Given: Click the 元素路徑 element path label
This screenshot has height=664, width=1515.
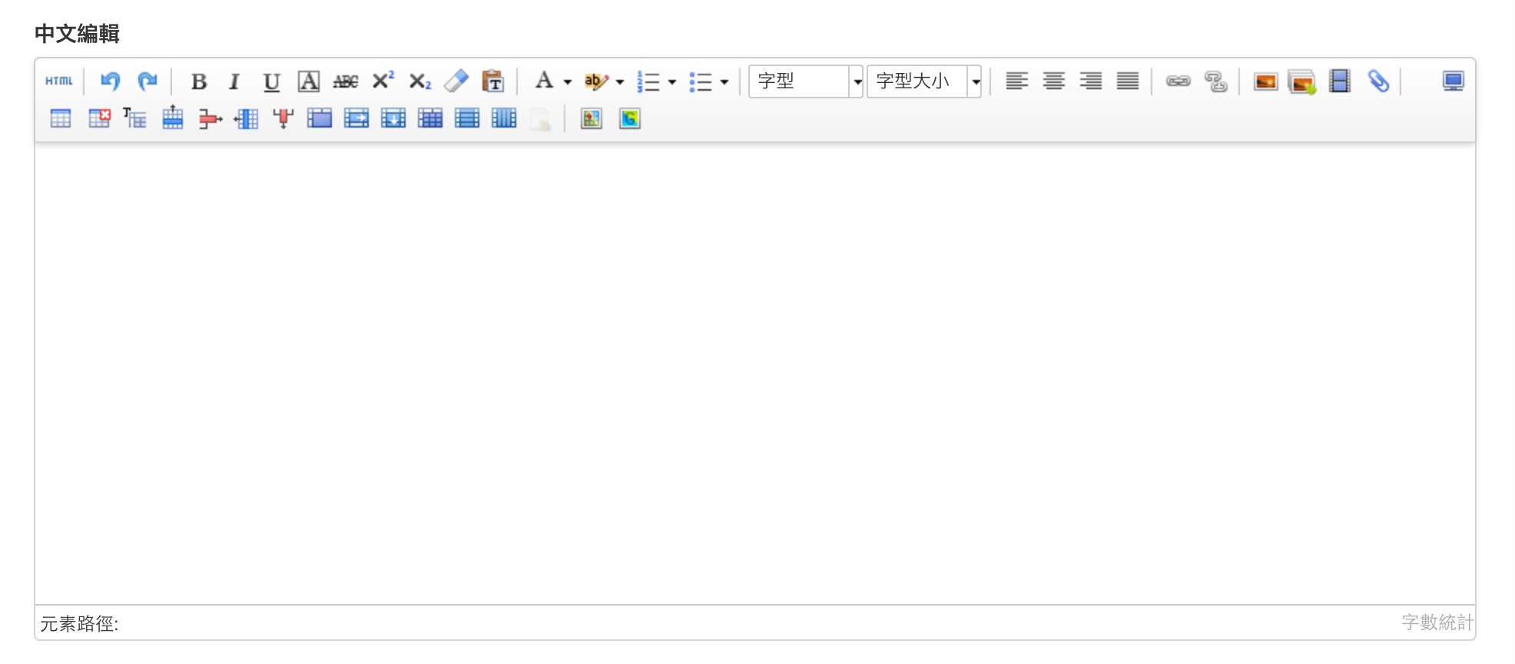Looking at the screenshot, I should coord(79,623).
